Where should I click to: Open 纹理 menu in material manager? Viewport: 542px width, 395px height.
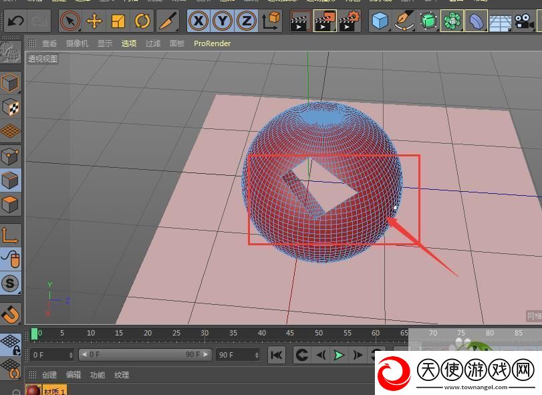pos(122,375)
